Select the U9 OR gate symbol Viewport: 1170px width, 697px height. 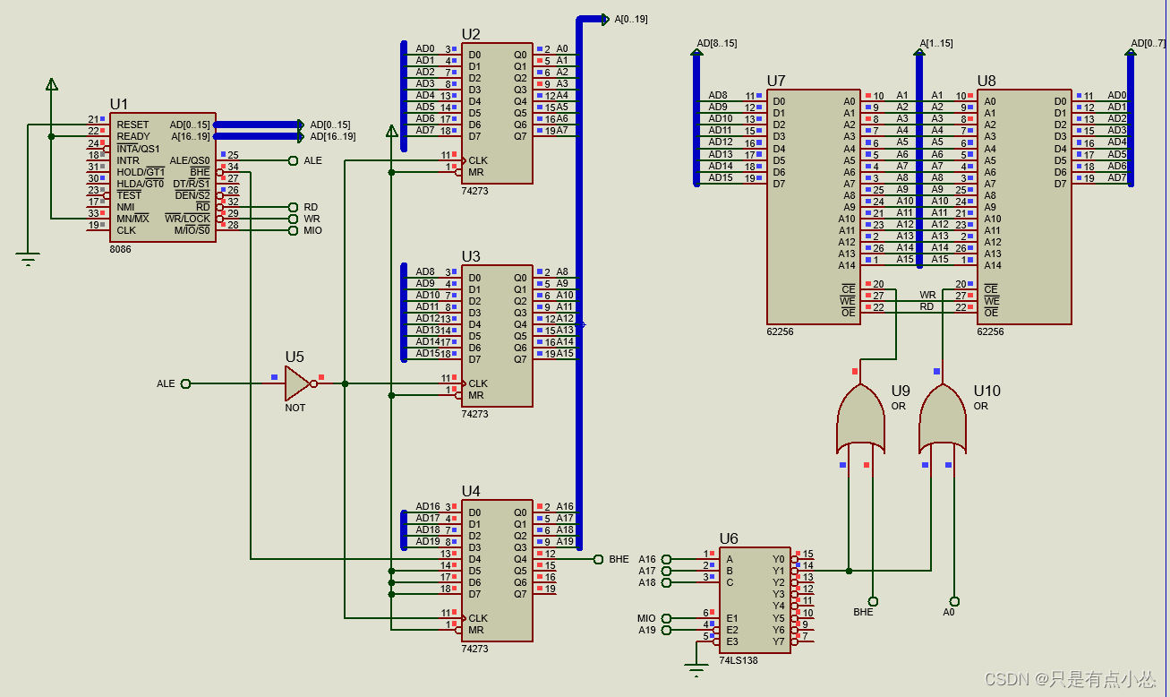859,418
